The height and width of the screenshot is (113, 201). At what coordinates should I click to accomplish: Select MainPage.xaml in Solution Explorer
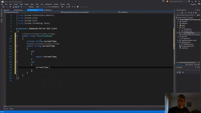click(x=186, y=42)
